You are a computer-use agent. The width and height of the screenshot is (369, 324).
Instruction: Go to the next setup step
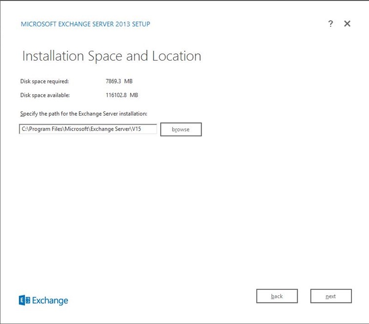click(x=330, y=296)
